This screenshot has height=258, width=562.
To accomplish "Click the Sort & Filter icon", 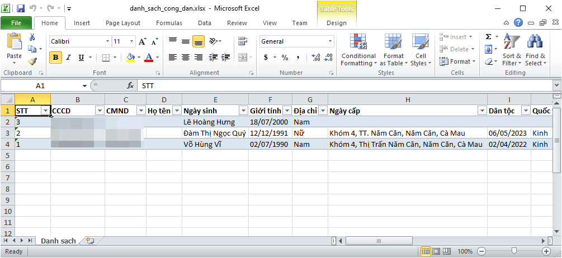I will 511,50.
